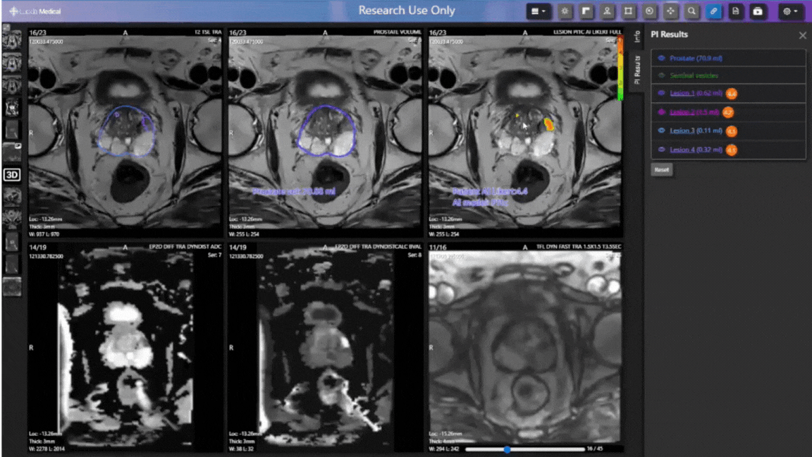Screen dimensions: 812x457
Task: Select the pan move arrows tool
Action: coord(670,11)
